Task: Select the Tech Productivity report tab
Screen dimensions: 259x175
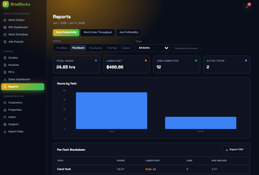Action: click(66, 32)
